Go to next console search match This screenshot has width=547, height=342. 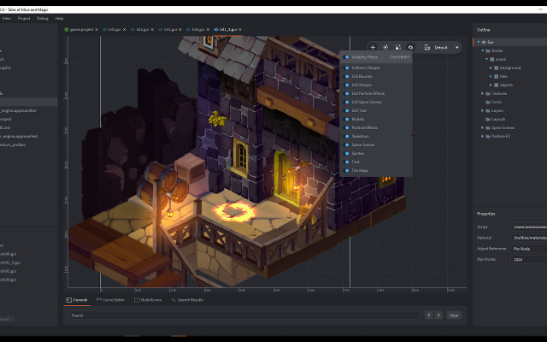coord(438,315)
